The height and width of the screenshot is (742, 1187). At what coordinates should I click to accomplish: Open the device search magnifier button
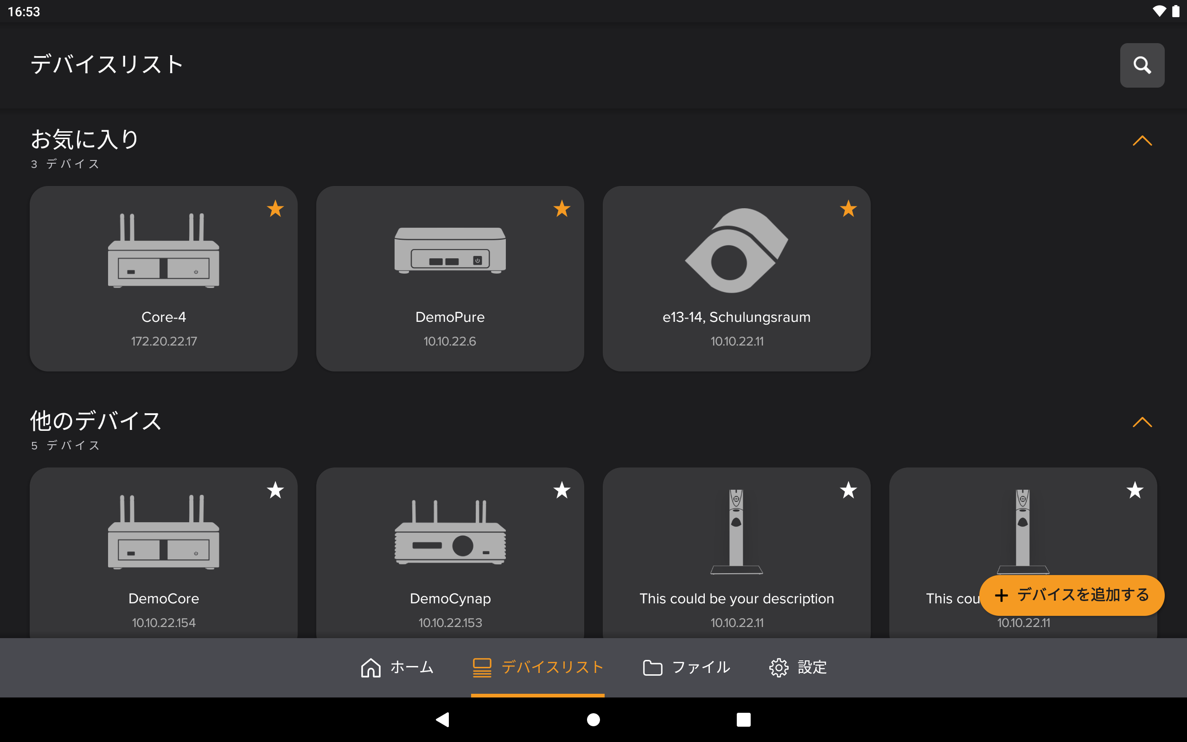tap(1142, 65)
